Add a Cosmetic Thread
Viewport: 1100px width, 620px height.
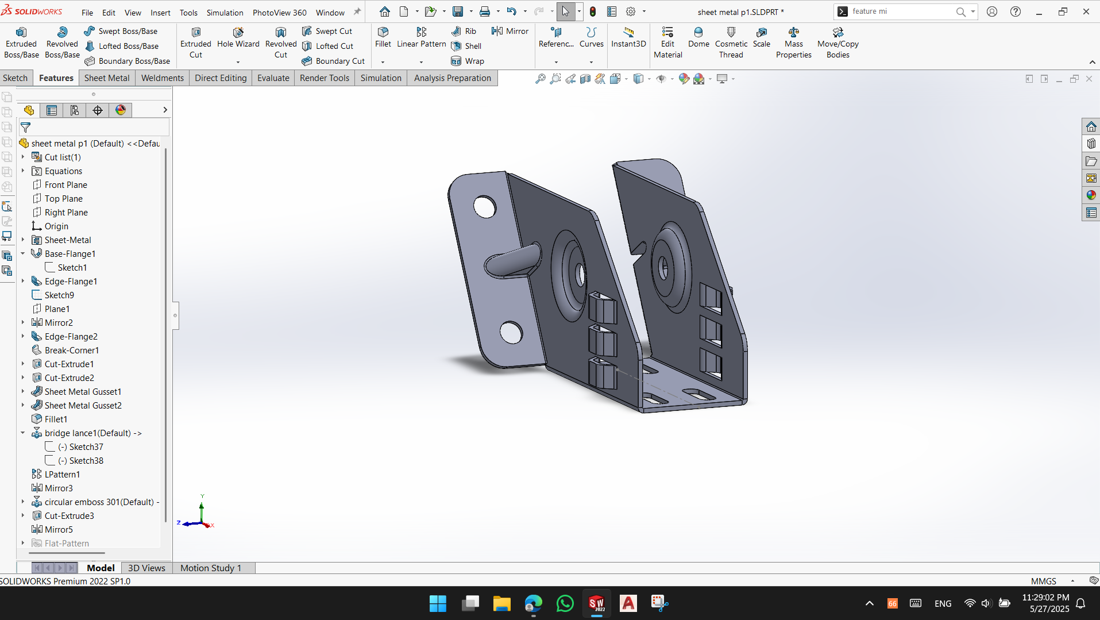tap(731, 43)
